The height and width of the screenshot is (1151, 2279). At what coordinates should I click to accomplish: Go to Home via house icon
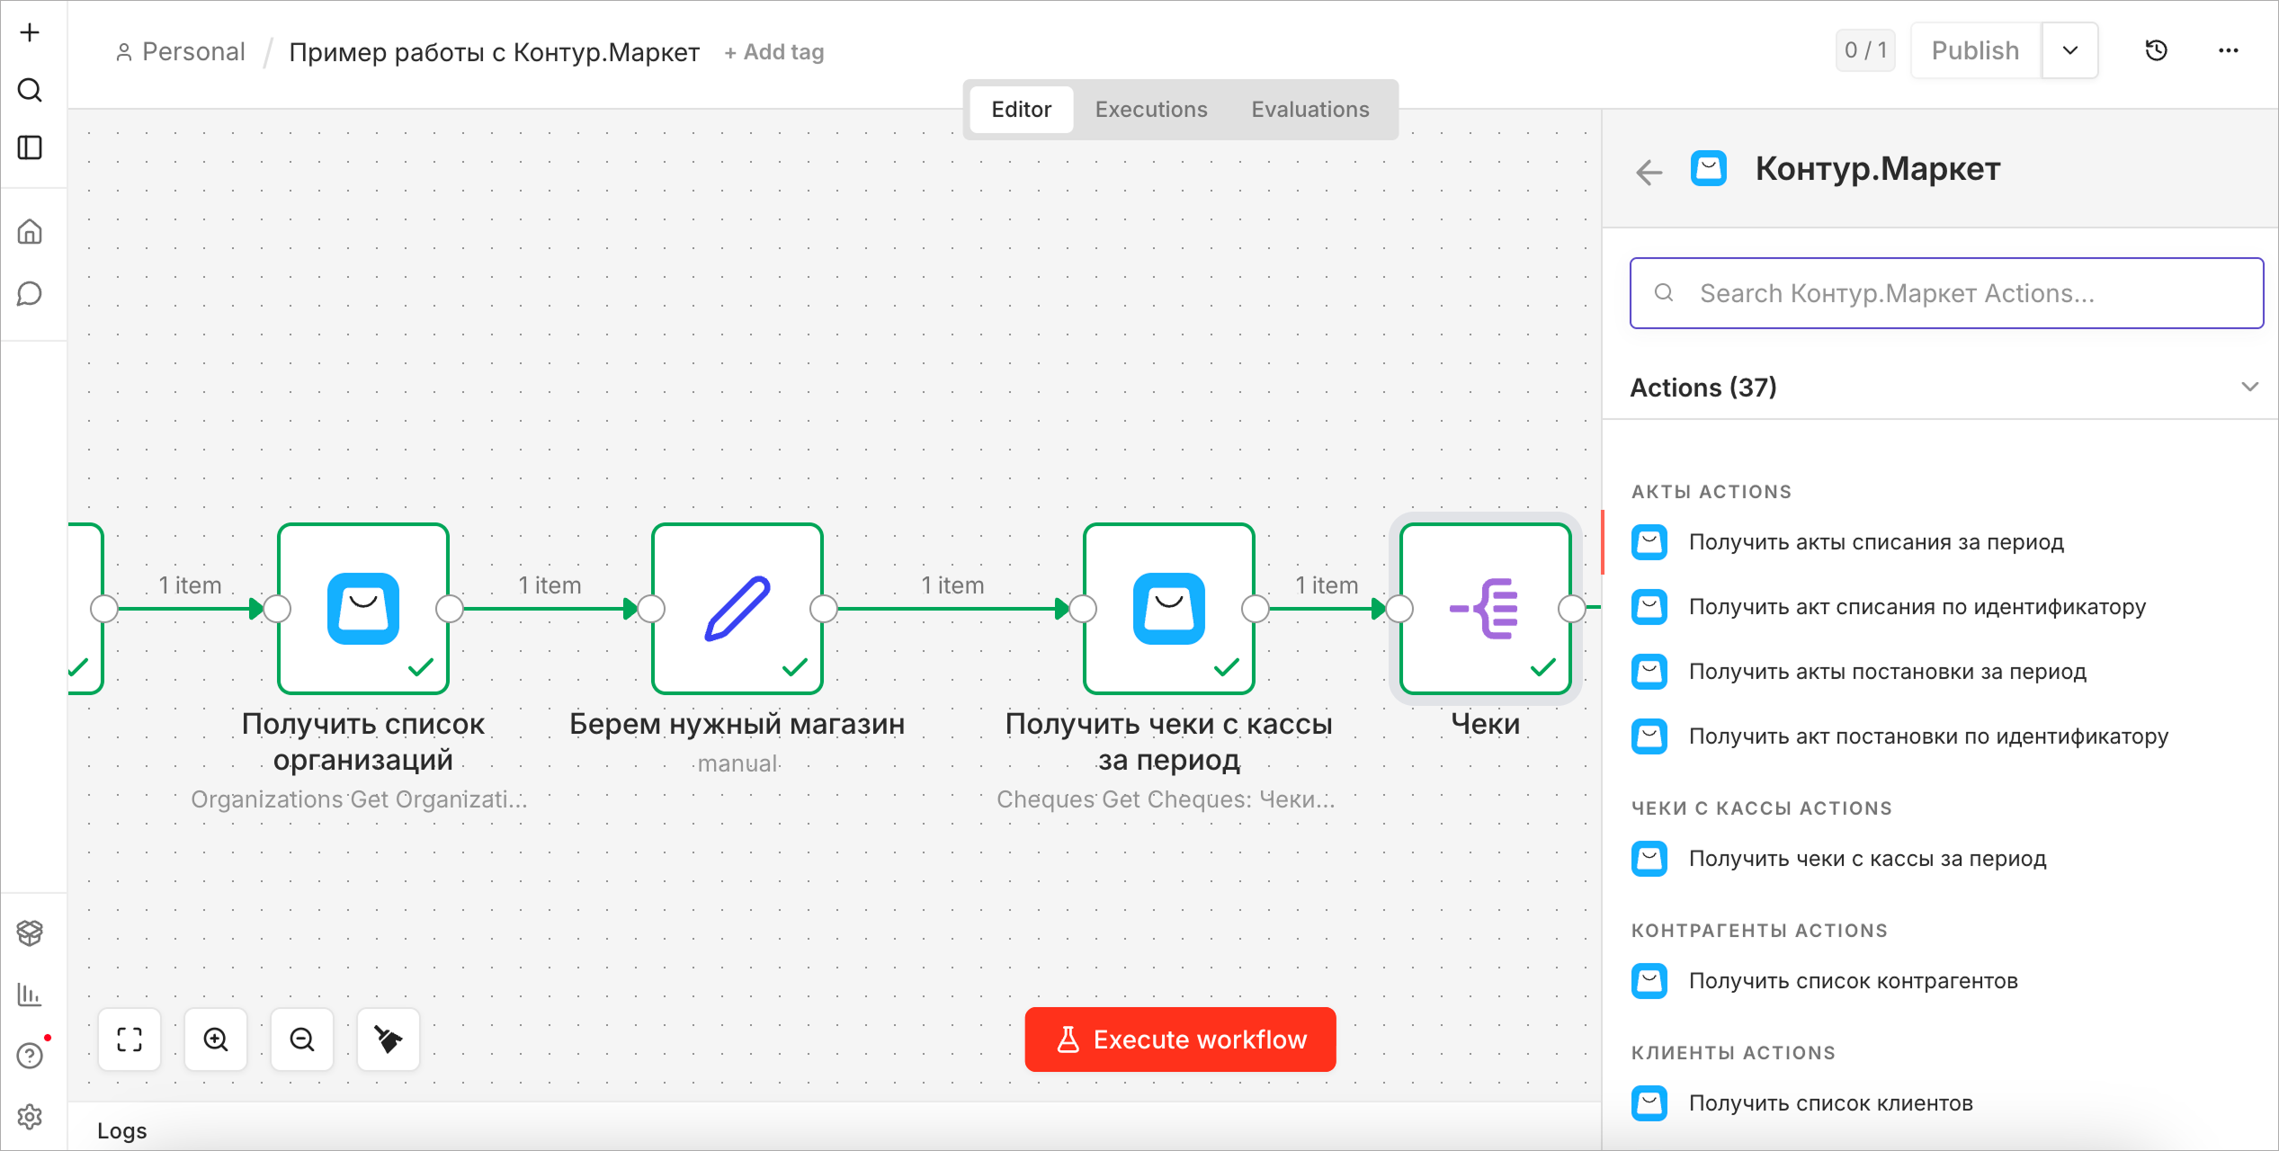click(x=30, y=232)
